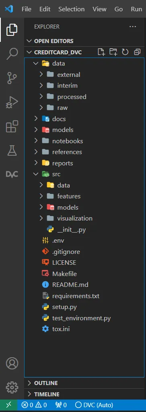This screenshot has height=412, width=146.
Task: Open errors and warnings count in status bar
Action: 35,405
